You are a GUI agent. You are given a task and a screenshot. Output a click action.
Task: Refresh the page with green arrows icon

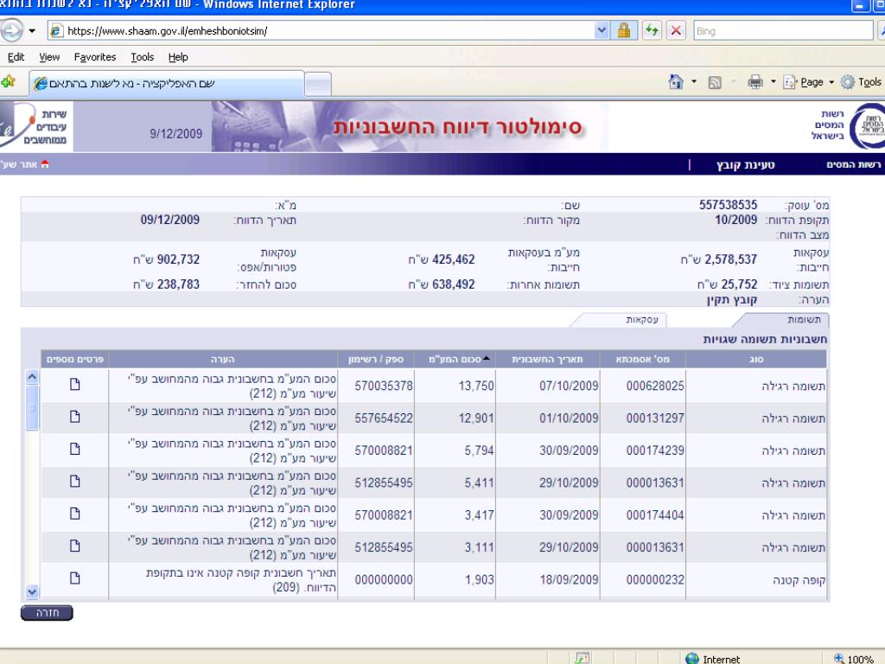(652, 30)
